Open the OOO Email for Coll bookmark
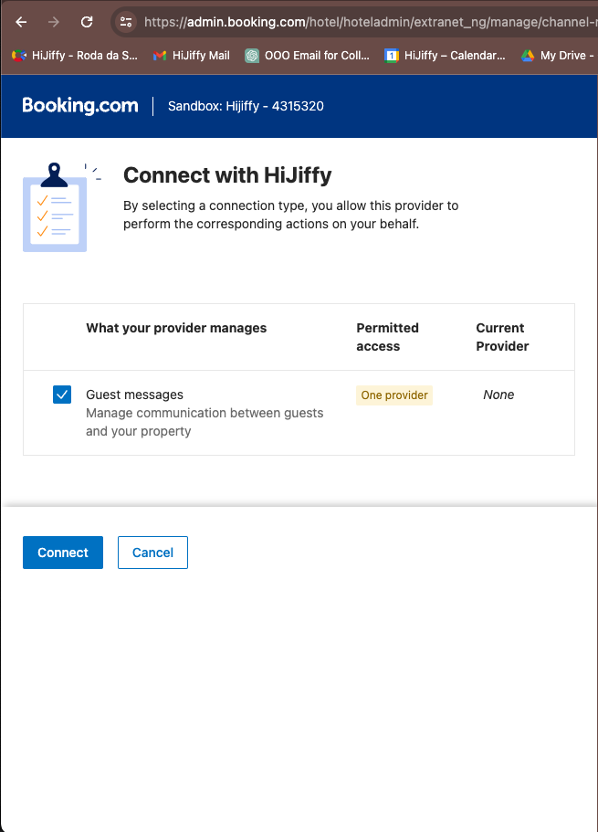 [308, 56]
